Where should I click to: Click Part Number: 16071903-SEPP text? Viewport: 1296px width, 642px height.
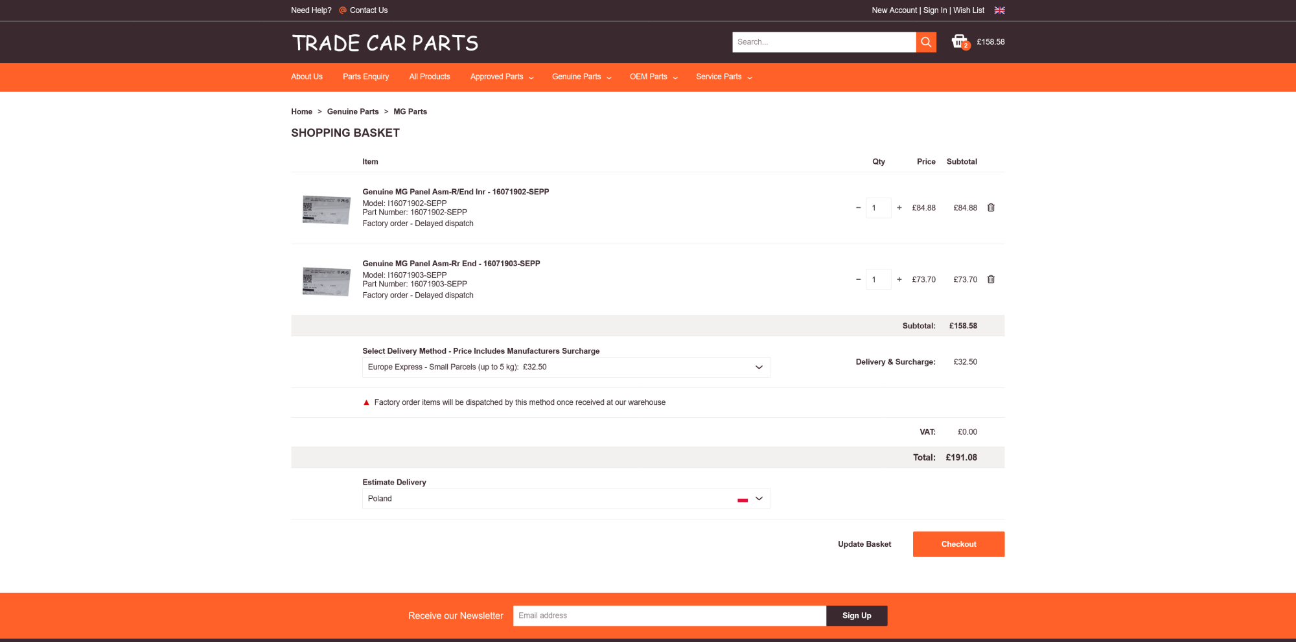(x=415, y=284)
